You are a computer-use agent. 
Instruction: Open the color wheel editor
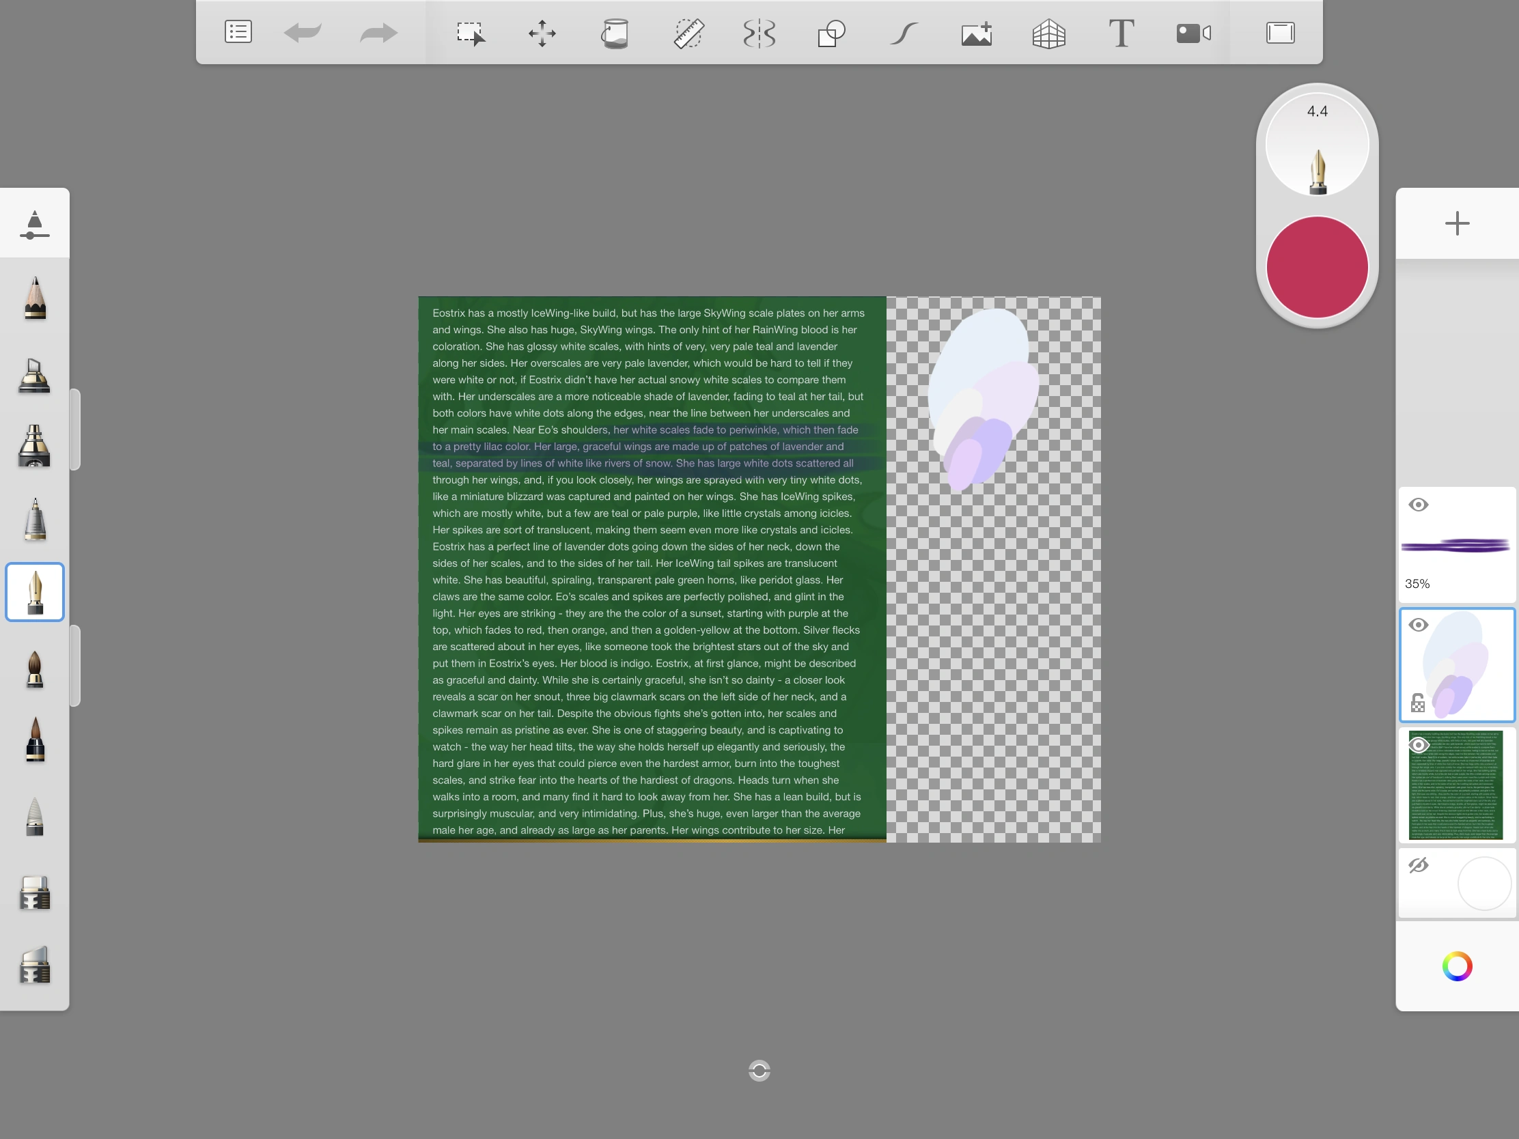point(1457,966)
